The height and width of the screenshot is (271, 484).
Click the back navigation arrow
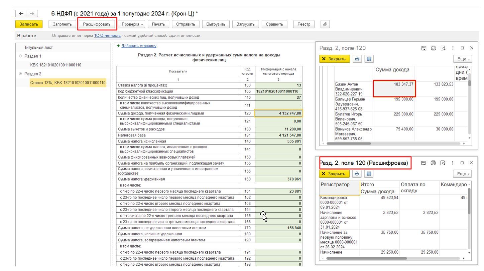[x=21, y=14]
